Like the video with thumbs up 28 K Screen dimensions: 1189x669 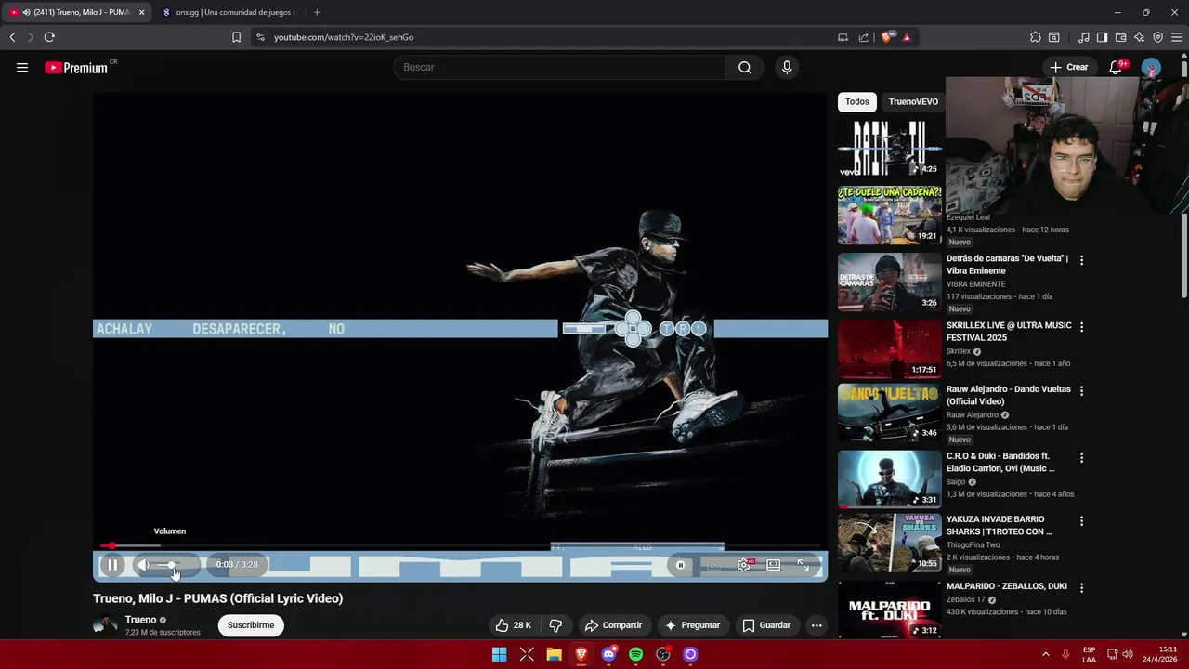click(513, 625)
